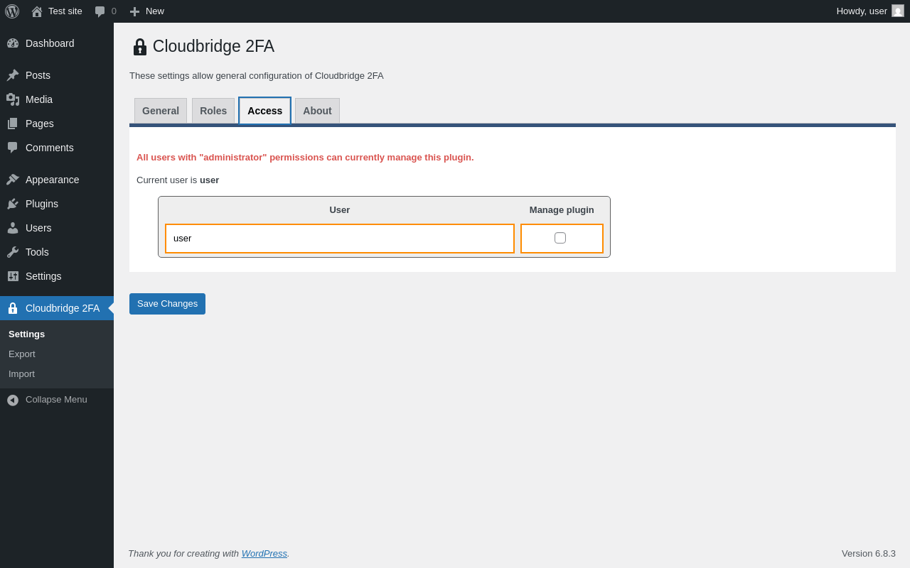Click the Media icon in sidebar
Viewport: 910px width, 568px height.
pyautogui.click(x=13, y=99)
